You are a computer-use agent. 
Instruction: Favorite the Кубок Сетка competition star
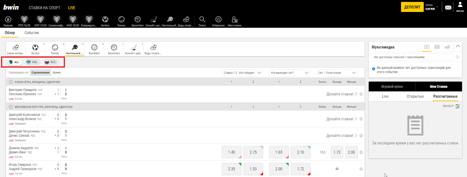(x=11, y=82)
